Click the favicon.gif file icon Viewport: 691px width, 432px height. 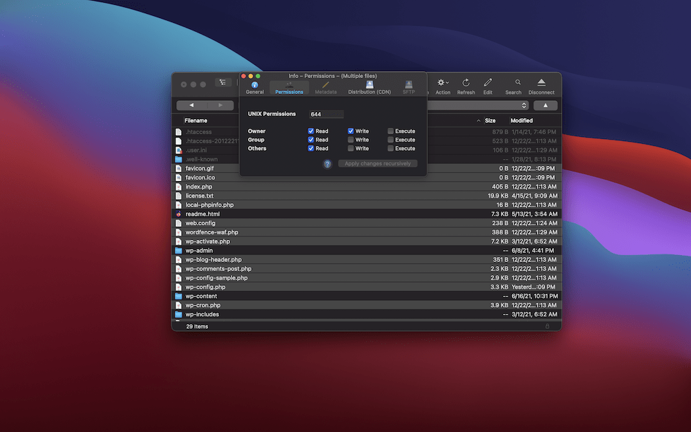(x=178, y=169)
